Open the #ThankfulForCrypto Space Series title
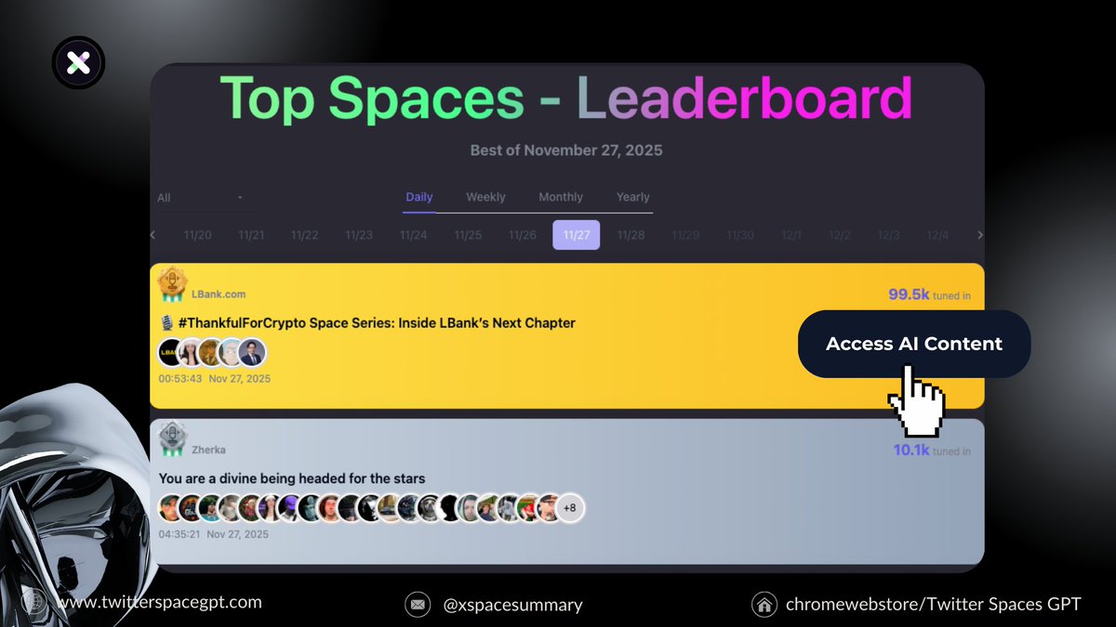 tap(377, 323)
